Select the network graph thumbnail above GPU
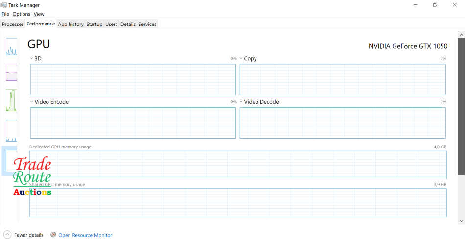Viewport: 465px width, 245px height. coord(11,130)
